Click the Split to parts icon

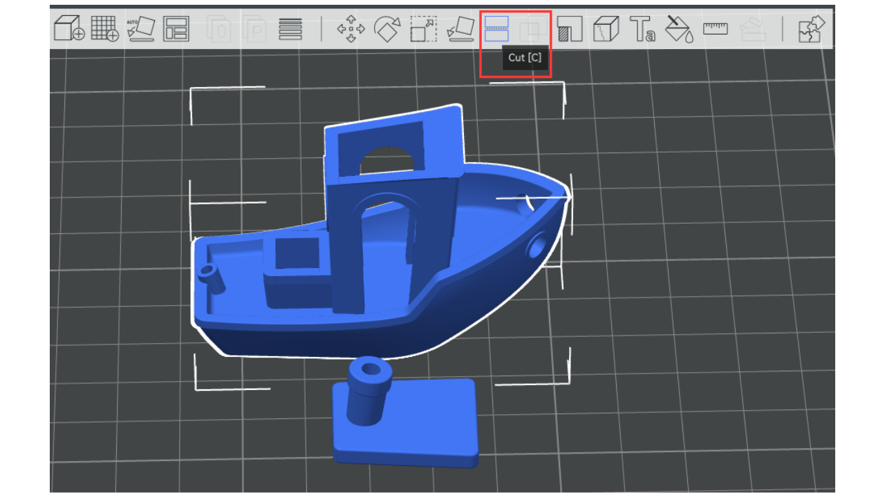point(256,30)
